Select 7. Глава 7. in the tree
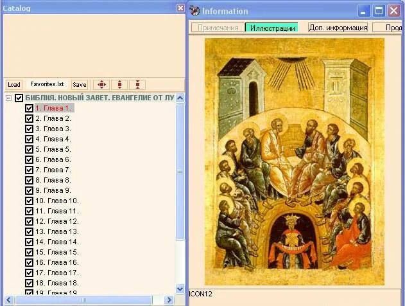Image resolution: width=405 pixels, height=306 pixels. tap(53, 170)
